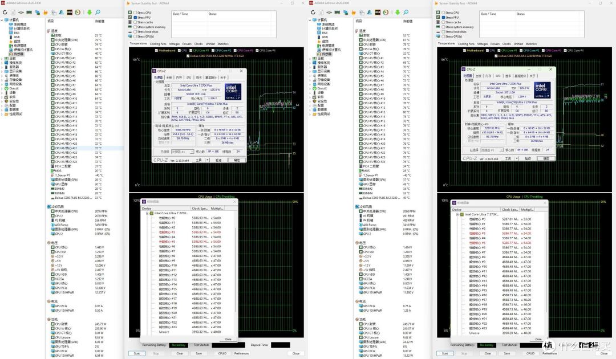Open the Statistics tab in right stability test
Viewport: 616px width, 359px height.
point(531,44)
